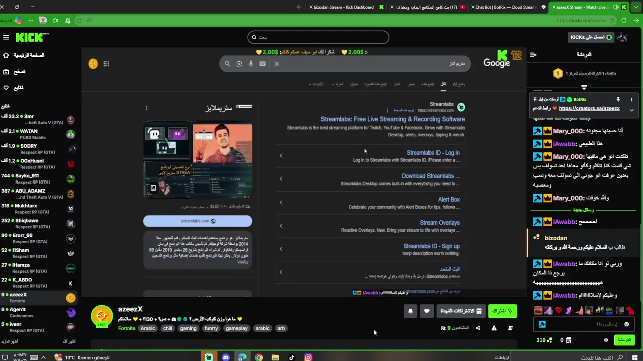
Task: Select the Arabic tag
Action: (x=148, y=329)
